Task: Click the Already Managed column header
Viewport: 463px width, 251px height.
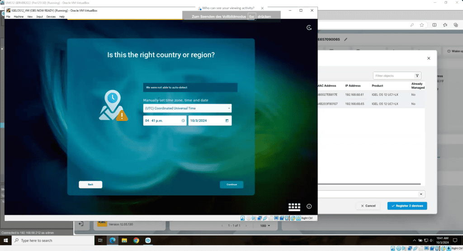Action: [418, 86]
